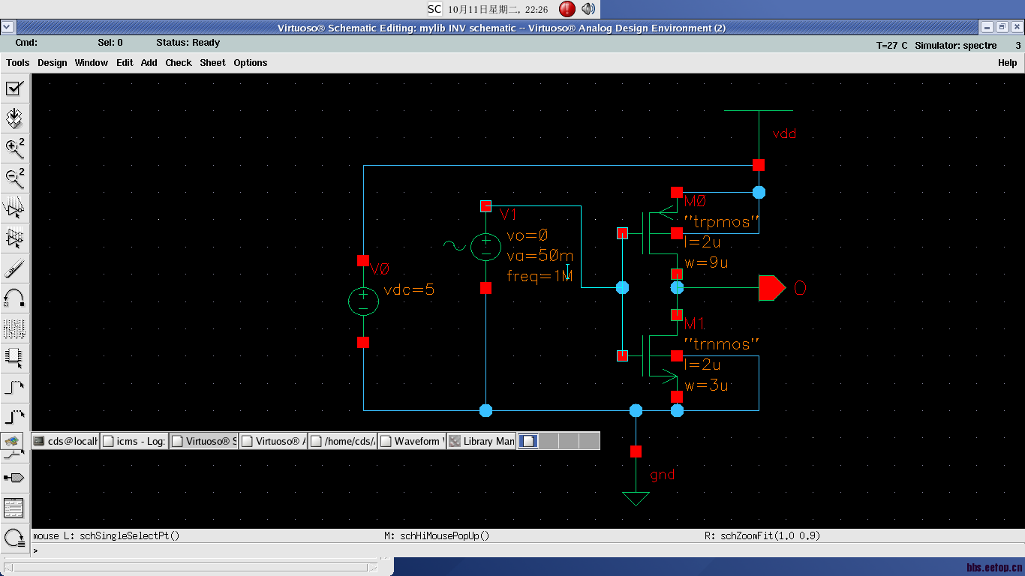Image resolution: width=1025 pixels, height=576 pixels.
Task: Click the volume speaker icon in top panel
Action: tap(588, 9)
